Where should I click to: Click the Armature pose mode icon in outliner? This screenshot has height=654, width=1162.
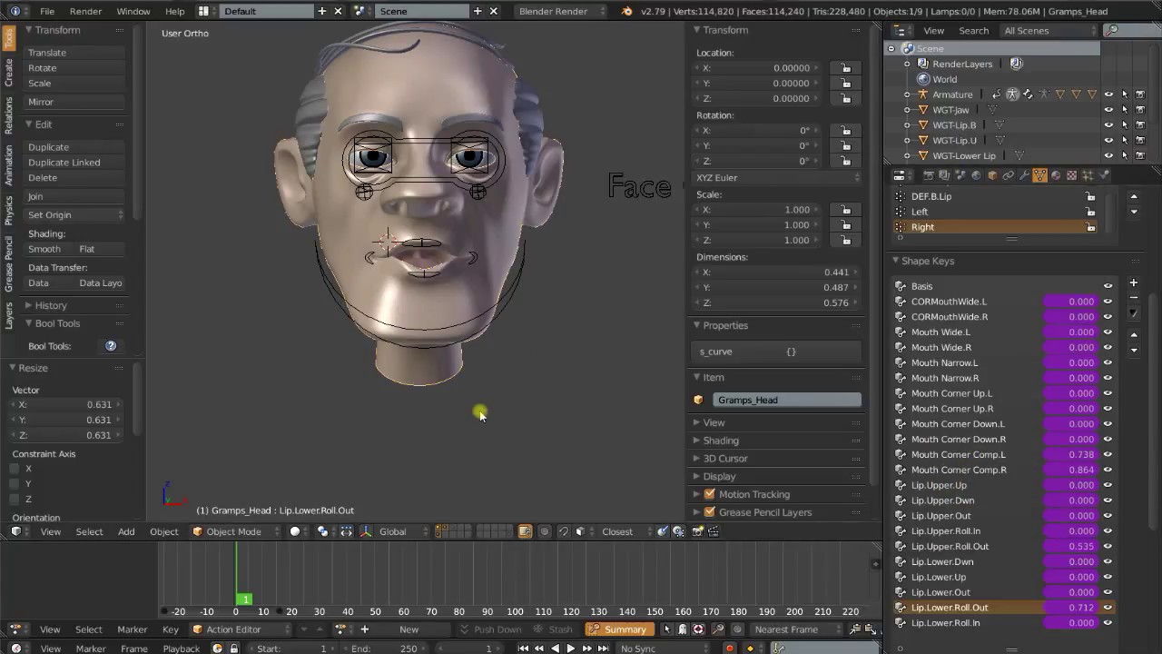(x=1012, y=94)
